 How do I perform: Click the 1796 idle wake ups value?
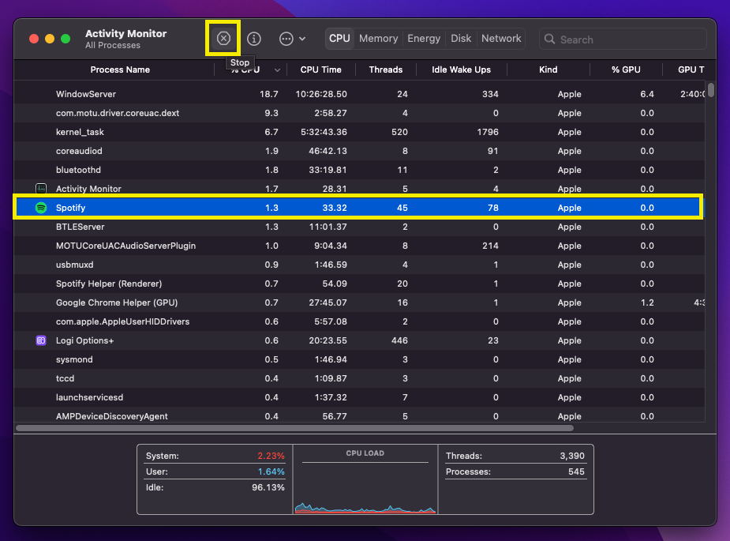tap(488, 132)
